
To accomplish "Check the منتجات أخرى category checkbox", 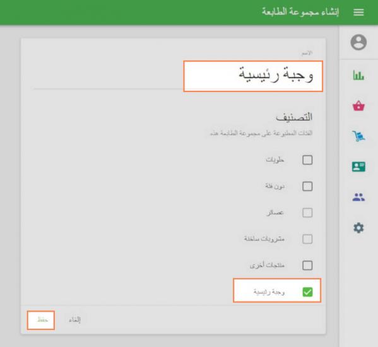I will coord(307,266).
